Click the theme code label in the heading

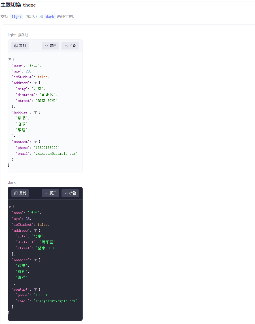coord(29,5)
